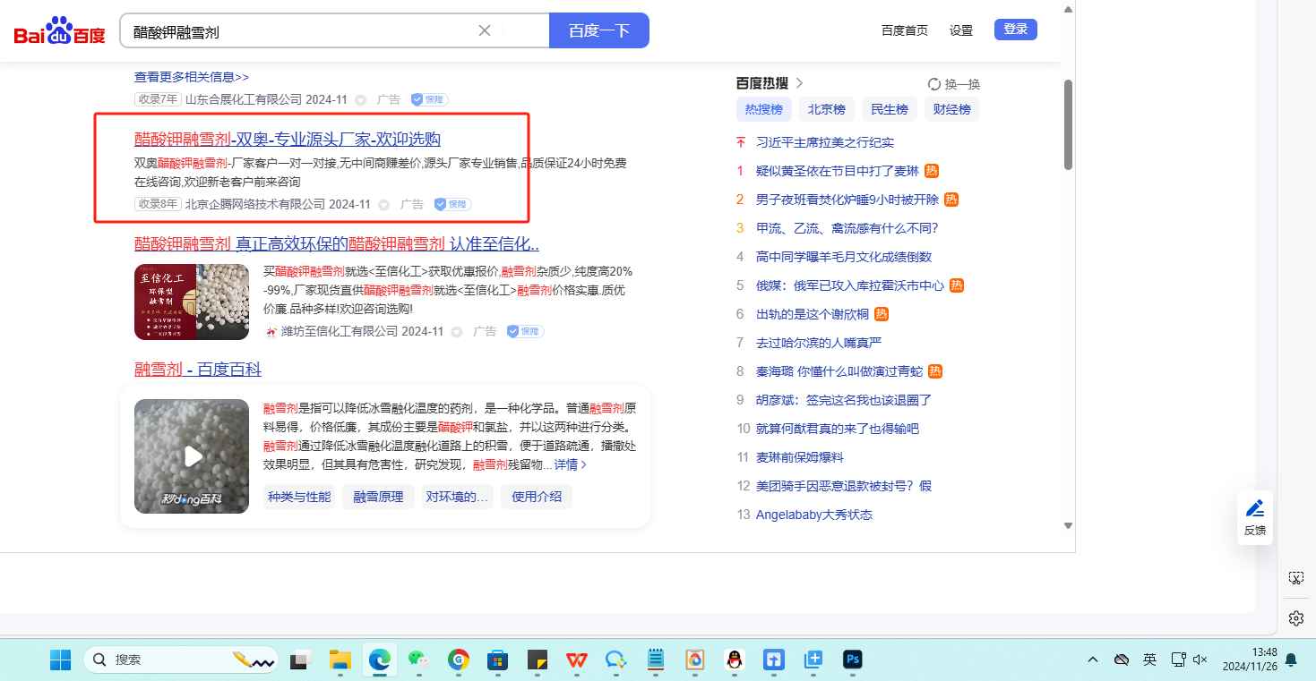Launch Photoshop from the taskbar
Image resolution: width=1316 pixels, height=681 pixels.
[x=853, y=660]
